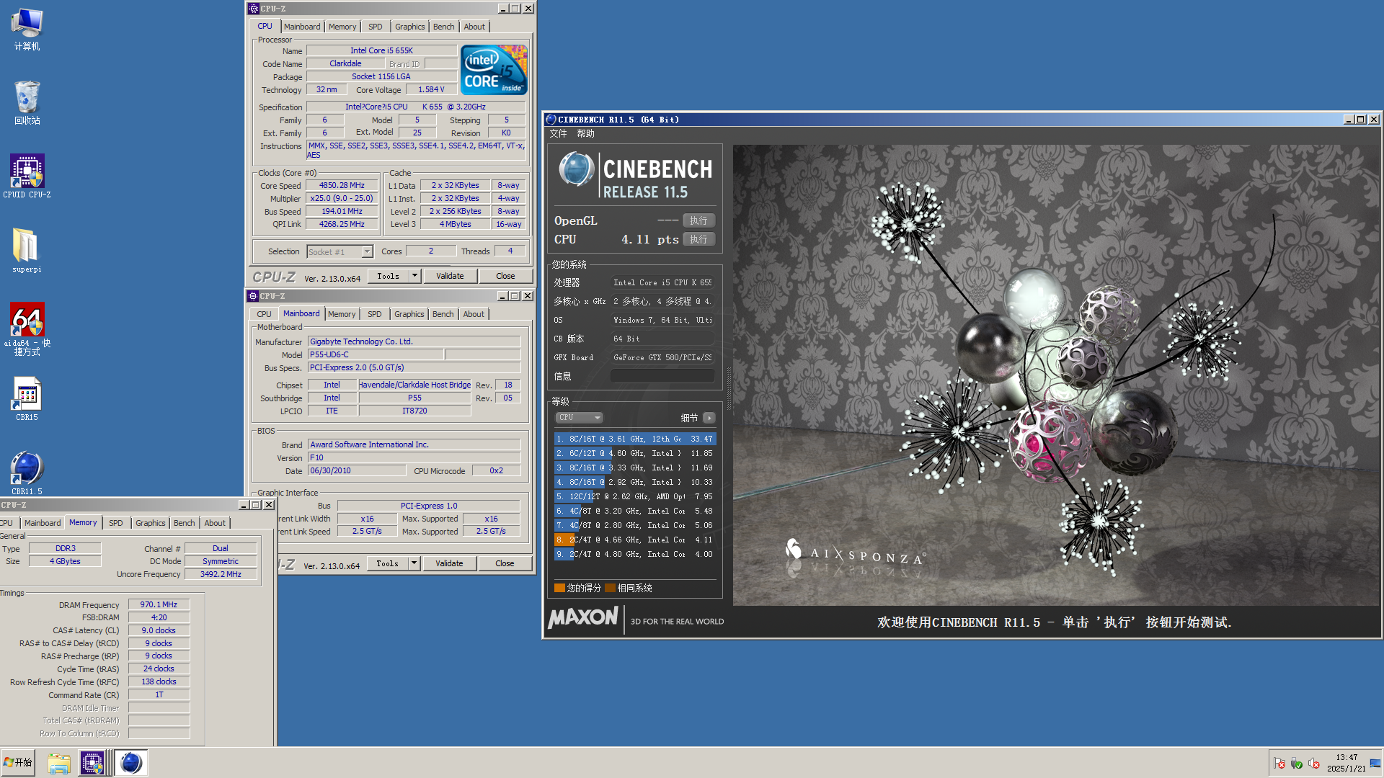Open the superpi folder icon
This screenshot has width=1384, height=778.
(27, 250)
